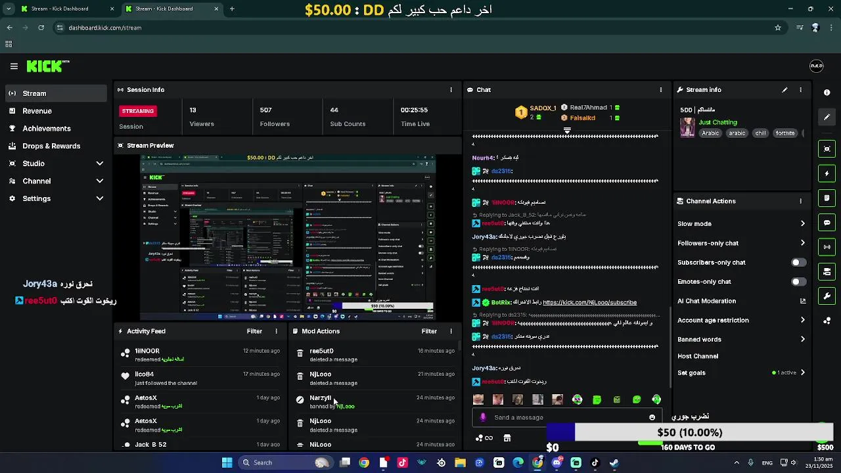Screen dimensions: 841x473
Task: Open TikTok from the taskbar
Action: [595, 462]
